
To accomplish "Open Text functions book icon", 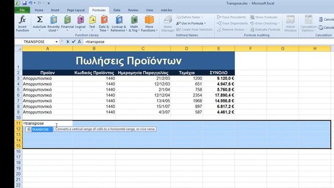I will click(x=92, y=23).
